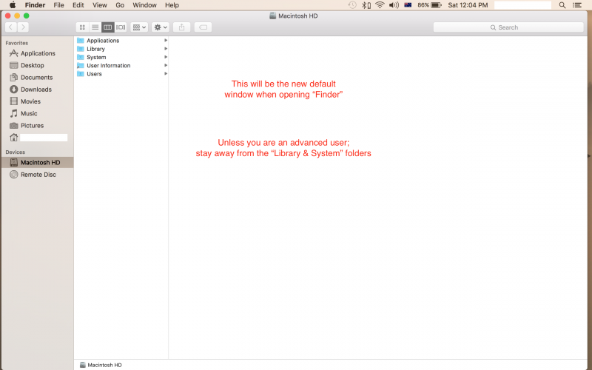This screenshot has height=370, width=592.
Task: Select Macintosh HD under Devices
Action: tap(37, 162)
